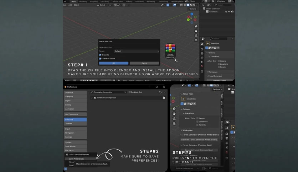The height and width of the screenshot is (172, 298).
Task: Check Parents in Step 1 properties panel
Action: [x=219, y=67]
